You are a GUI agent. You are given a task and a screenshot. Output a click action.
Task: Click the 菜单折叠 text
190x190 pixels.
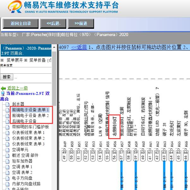(x=38, y=60)
